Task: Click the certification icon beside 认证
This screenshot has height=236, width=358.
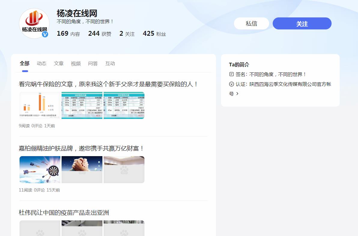Action: pos(231,84)
